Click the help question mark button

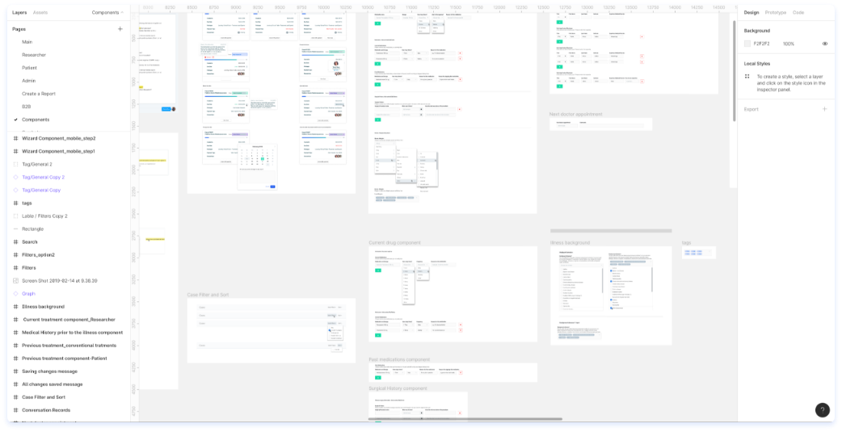(x=822, y=410)
